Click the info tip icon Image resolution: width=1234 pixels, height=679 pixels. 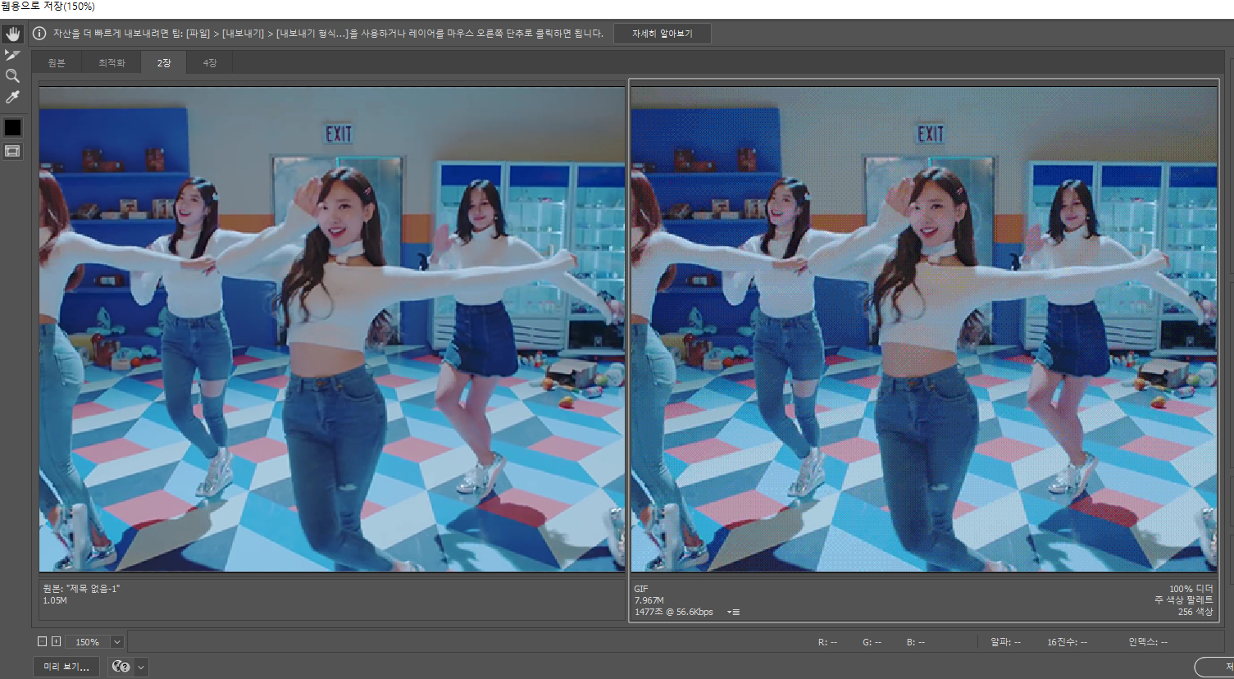39,34
